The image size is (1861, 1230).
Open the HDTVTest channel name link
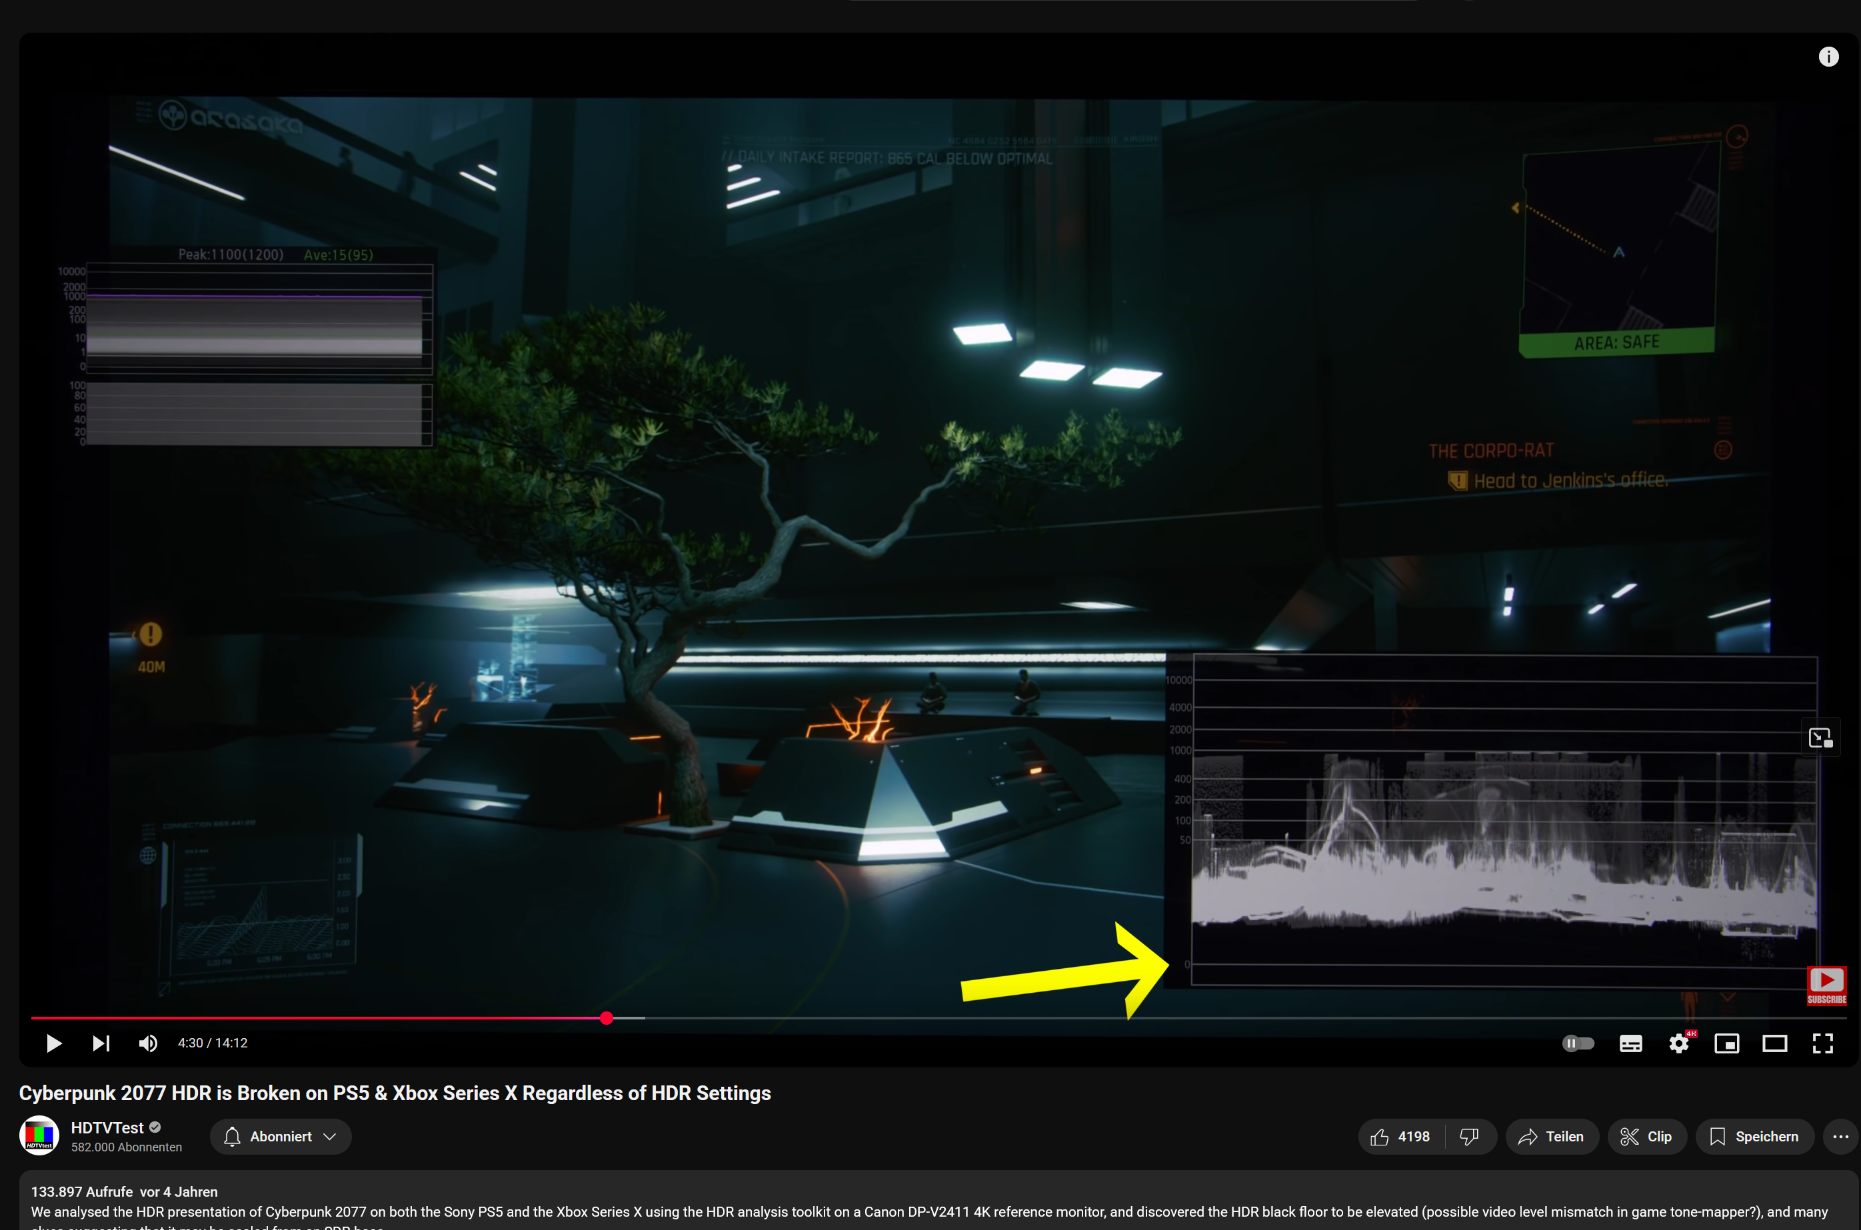(107, 1127)
